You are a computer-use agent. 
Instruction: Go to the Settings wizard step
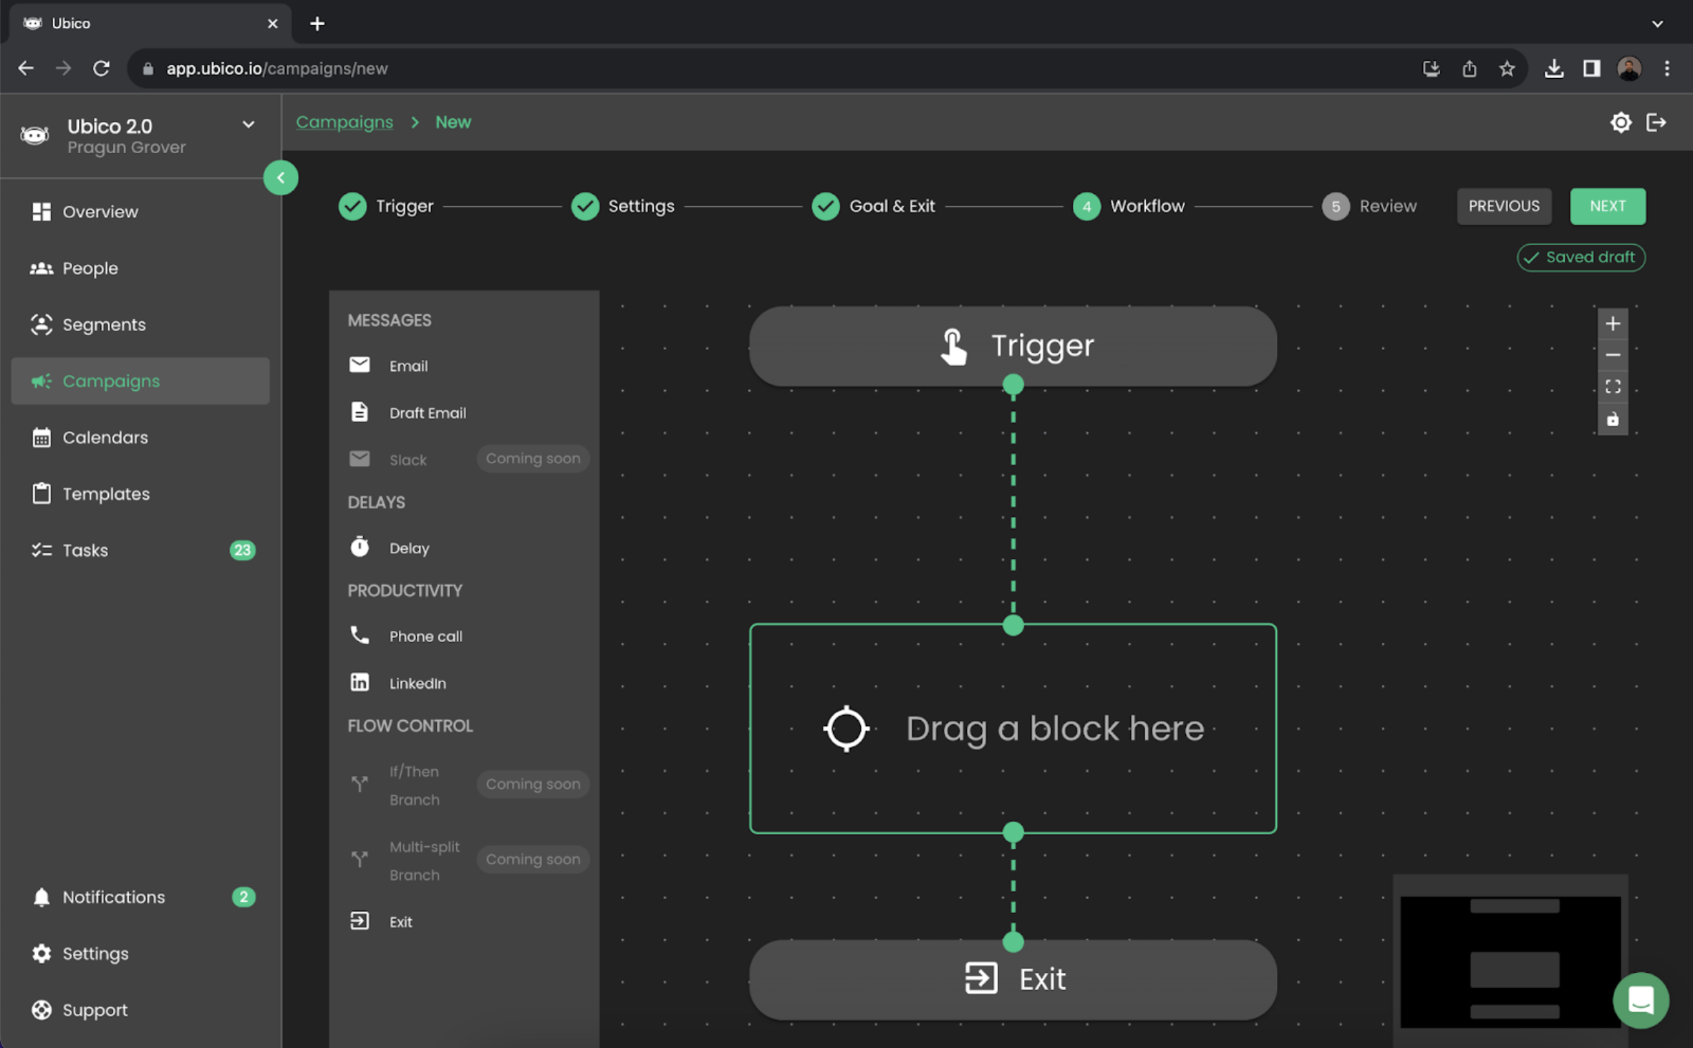click(x=622, y=206)
